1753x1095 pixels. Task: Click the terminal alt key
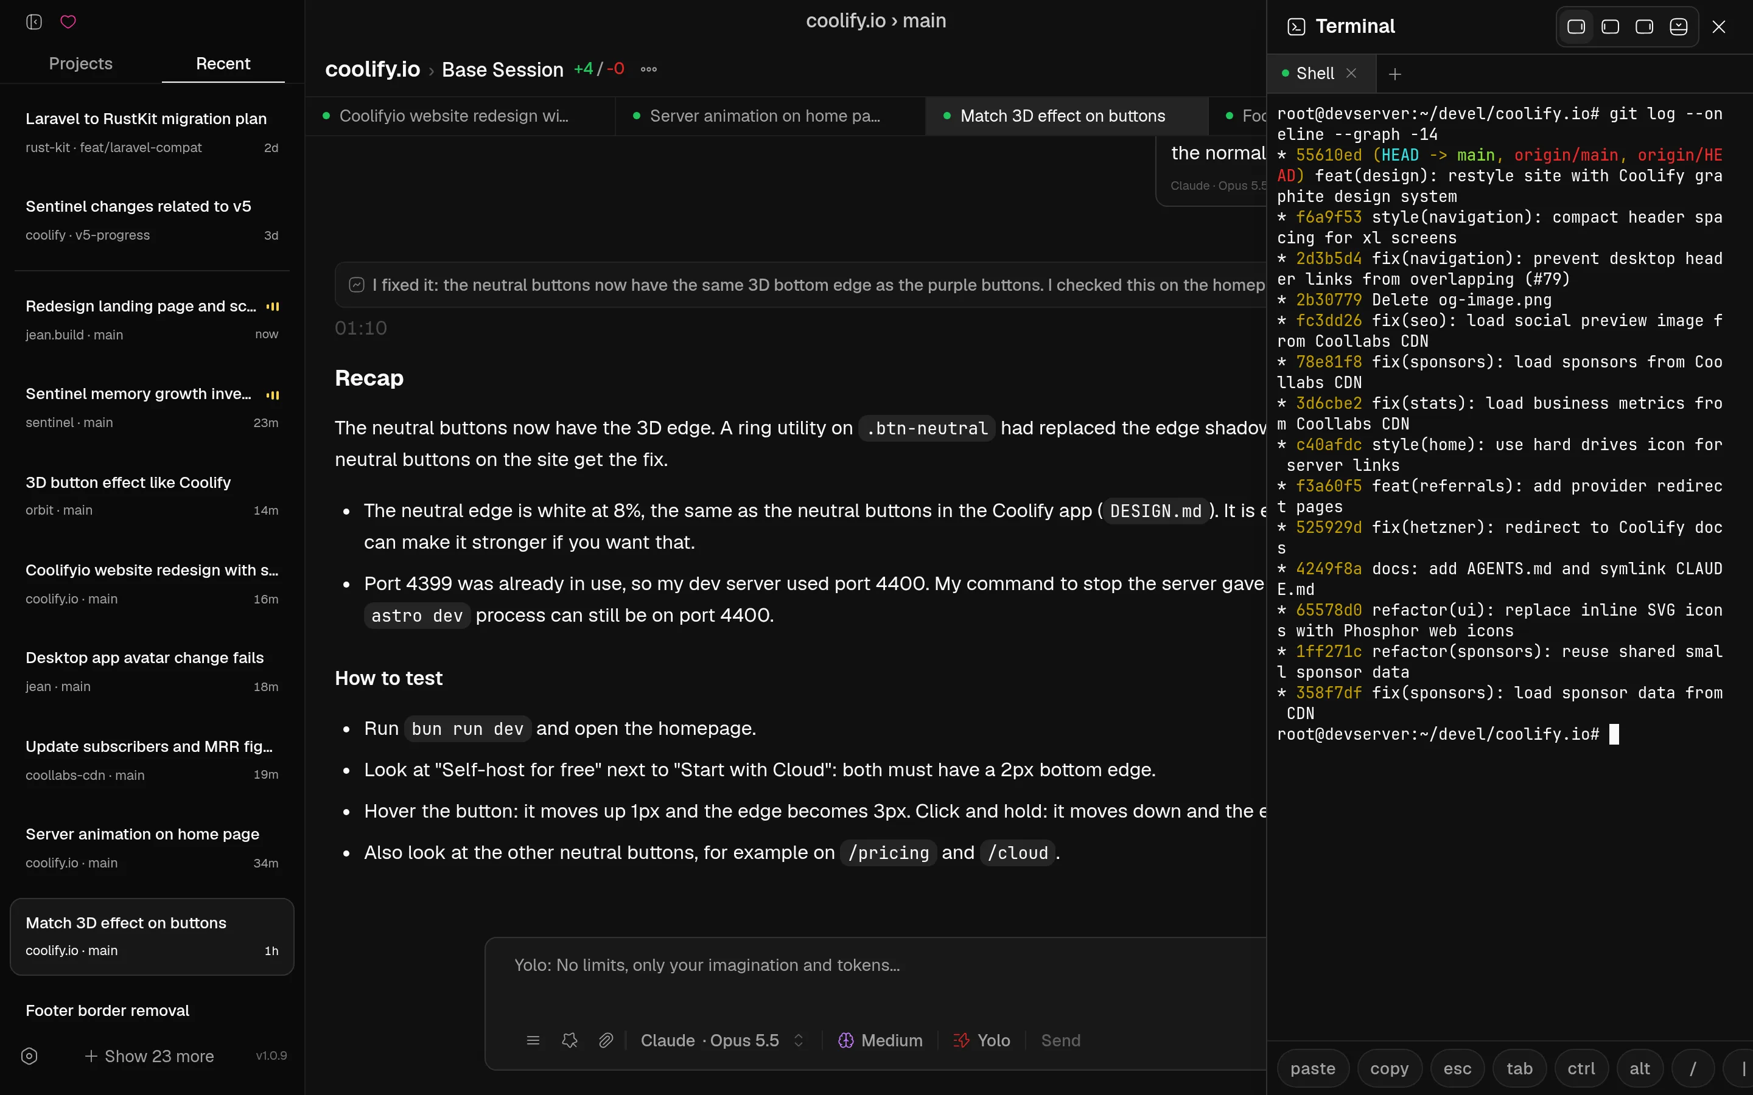1640,1068
